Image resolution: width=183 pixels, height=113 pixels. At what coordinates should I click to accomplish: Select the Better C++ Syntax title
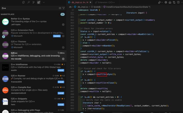pos(20,19)
